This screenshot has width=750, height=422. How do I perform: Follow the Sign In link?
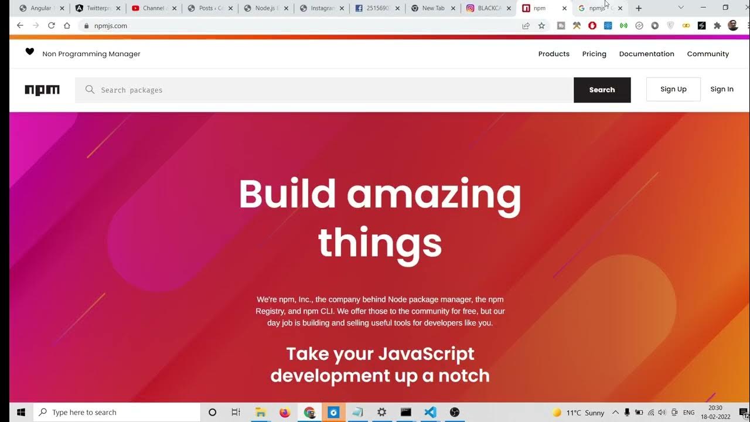coord(722,89)
